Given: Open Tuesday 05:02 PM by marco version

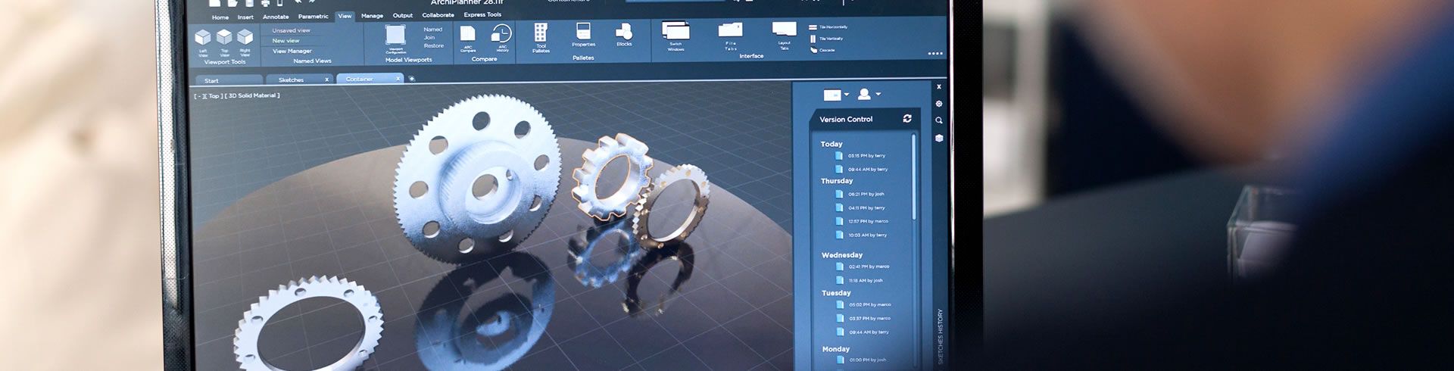Looking at the screenshot, I should pos(863,305).
